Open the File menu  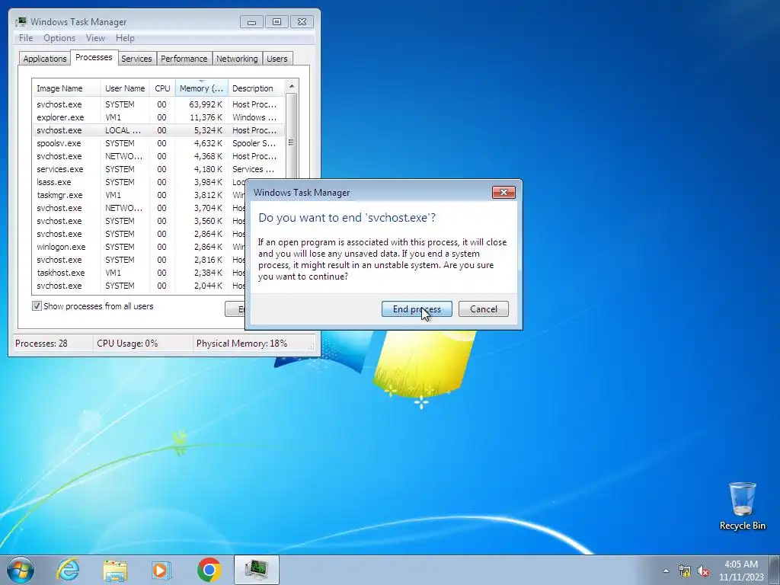click(x=26, y=38)
